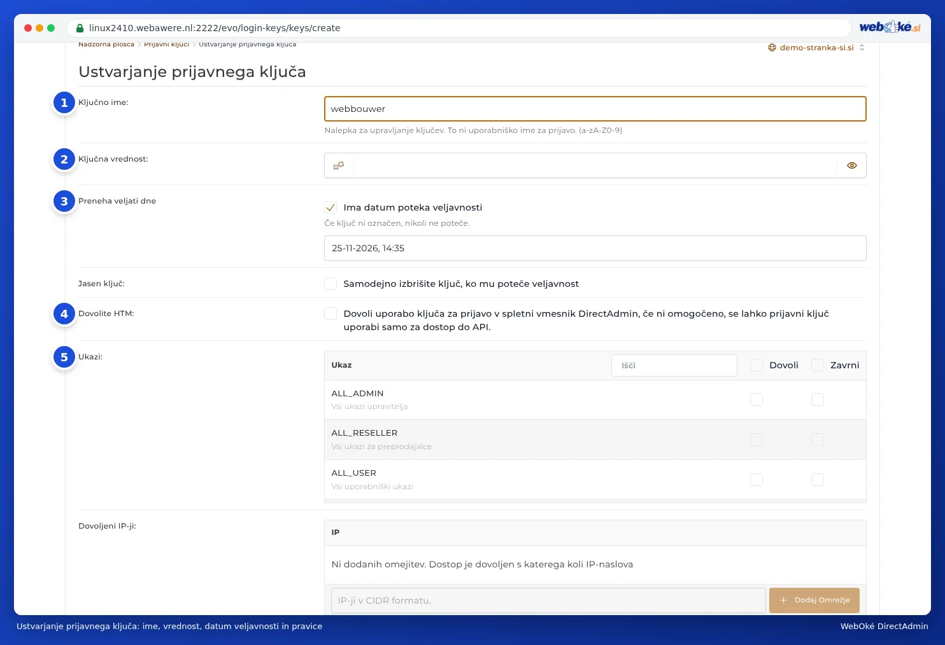Show the key value with the eye icon

click(x=852, y=165)
